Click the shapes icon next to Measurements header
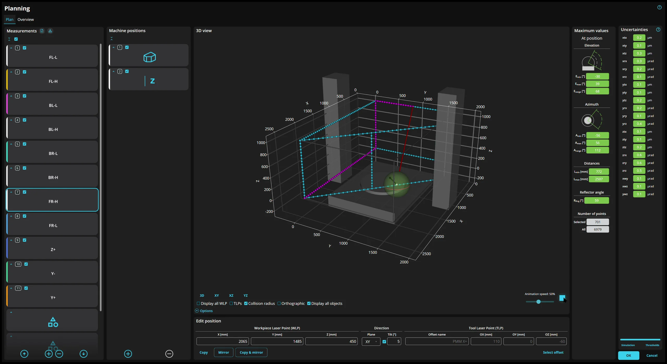Viewport: 667px width, 364px height. click(x=50, y=31)
